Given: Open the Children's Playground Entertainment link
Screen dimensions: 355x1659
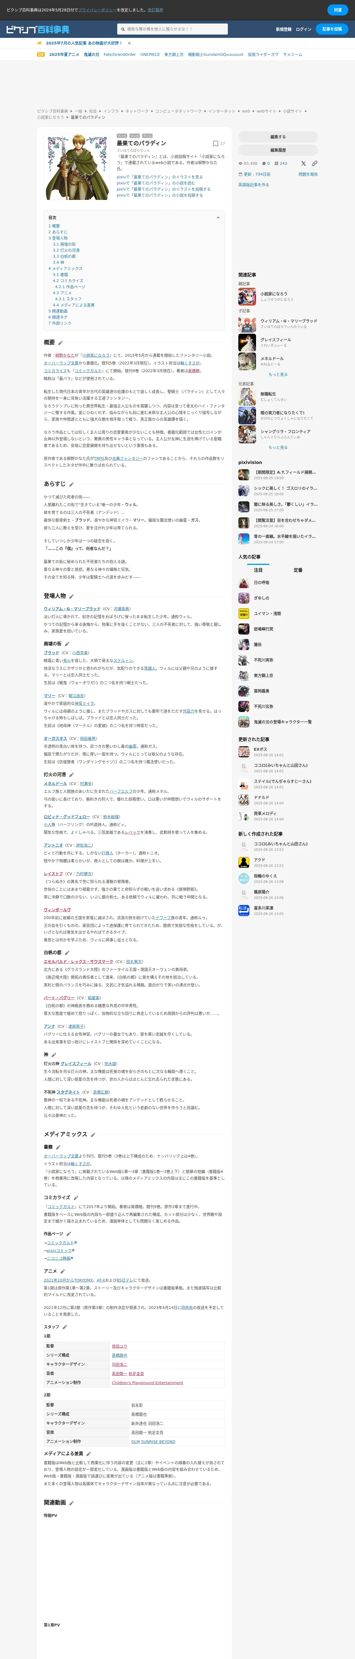Looking at the screenshot, I should click(148, 1383).
